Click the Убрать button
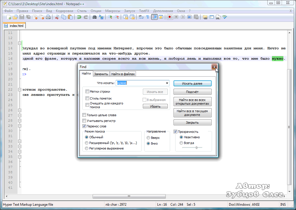Viewport: 296px width, 210px height. [155, 106]
